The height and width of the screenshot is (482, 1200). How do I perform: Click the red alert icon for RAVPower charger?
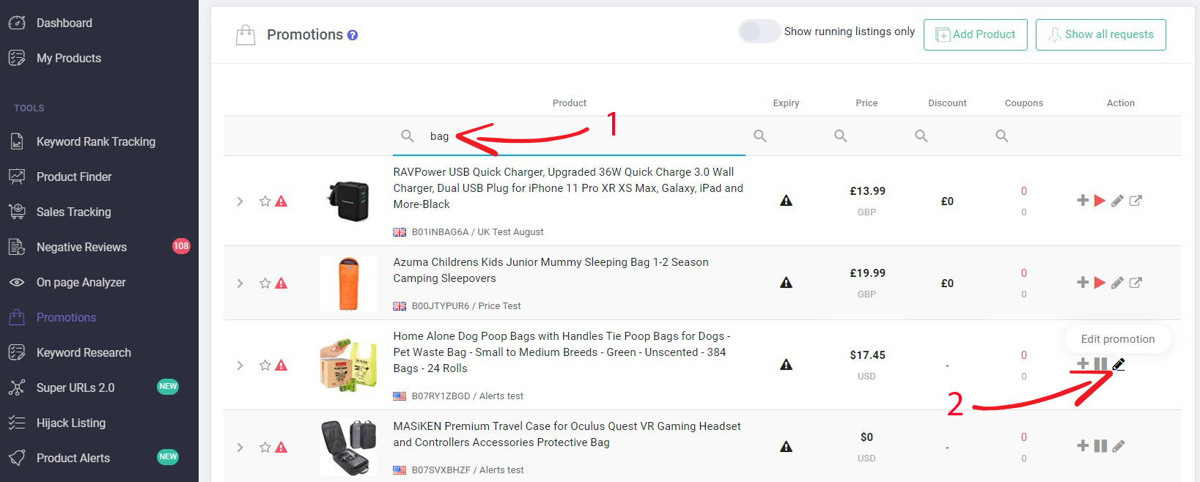tap(281, 201)
